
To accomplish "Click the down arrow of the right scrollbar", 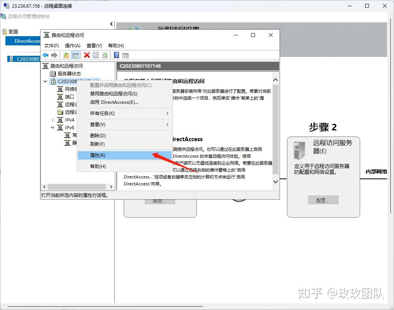I will pos(275,181).
